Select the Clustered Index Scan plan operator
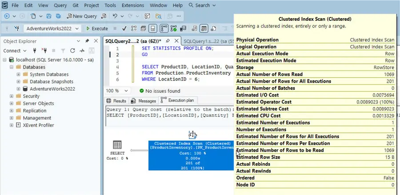The height and width of the screenshot is (195, 400). point(191,156)
